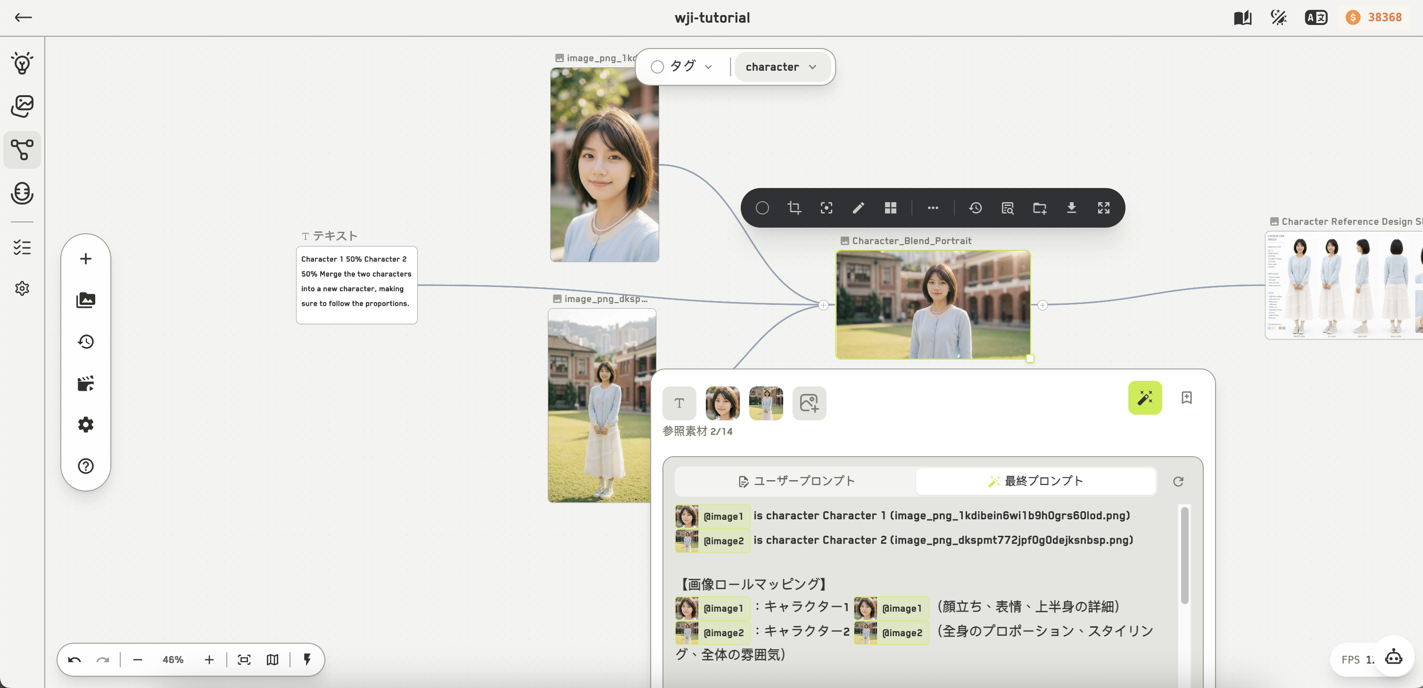This screenshot has height=688, width=1423.
Task: Open the credits balance 38368
Action: click(1374, 17)
